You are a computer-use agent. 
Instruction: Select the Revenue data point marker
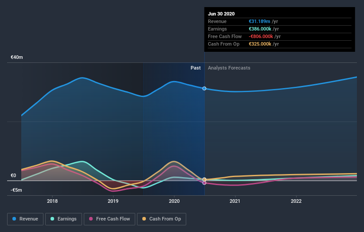(x=204, y=89)
